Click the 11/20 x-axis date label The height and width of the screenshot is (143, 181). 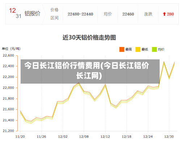pyautogui.click(x=20, y=136)
